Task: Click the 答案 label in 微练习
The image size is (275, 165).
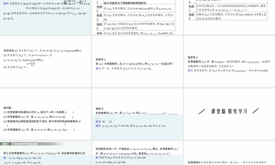Action: tap(98, 122)
